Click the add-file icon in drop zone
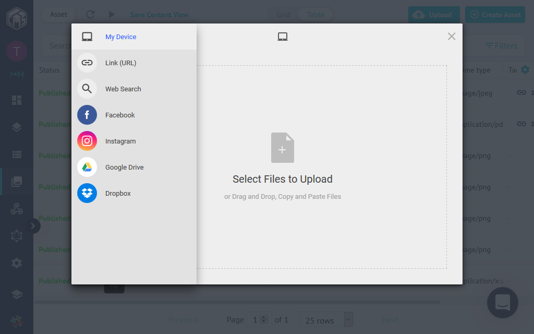The height and width of the screenshot is (334, 534). point(282,148)
